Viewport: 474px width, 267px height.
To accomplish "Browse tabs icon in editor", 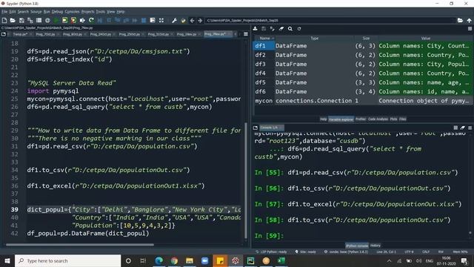I will tap(4, 34).
